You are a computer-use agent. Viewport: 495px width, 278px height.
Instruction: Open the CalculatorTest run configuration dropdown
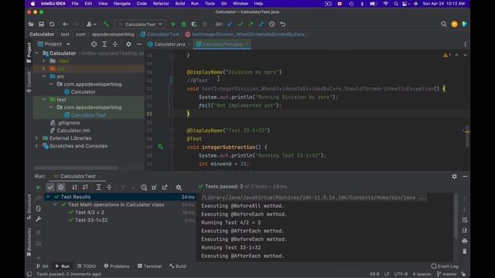140,24
